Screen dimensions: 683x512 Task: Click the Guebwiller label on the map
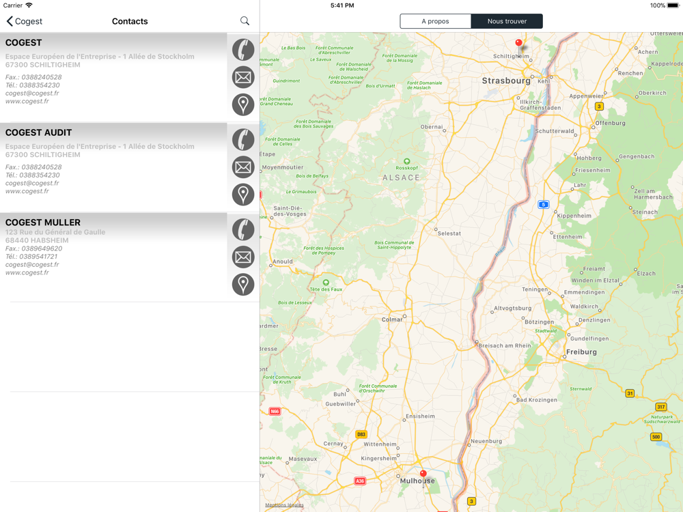click(x=341, y=404)
